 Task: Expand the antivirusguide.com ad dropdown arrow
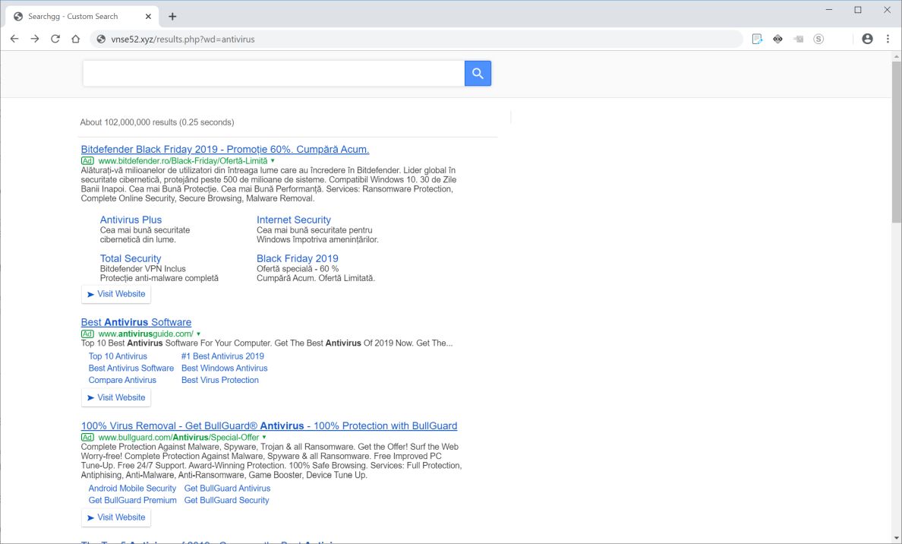click(x=198, y=334)
